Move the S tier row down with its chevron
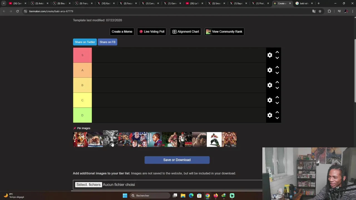Viewport: 356px width, 200px height. click(x=277, y=58)
